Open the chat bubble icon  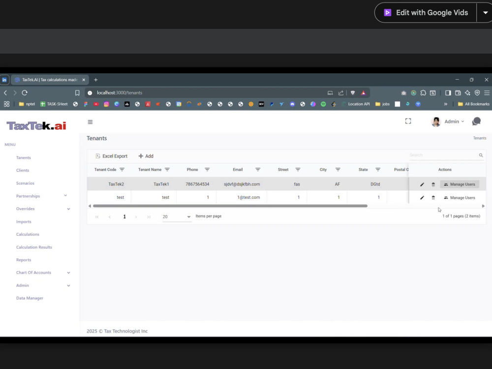click(476, 121)
